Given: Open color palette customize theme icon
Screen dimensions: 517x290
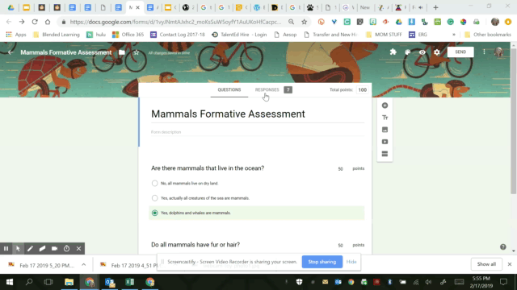Looking at the screenshot, I should [x=407, y=52].
